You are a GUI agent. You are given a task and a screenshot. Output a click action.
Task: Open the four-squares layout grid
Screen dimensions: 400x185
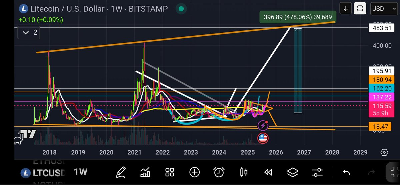(x=170, y=172)
